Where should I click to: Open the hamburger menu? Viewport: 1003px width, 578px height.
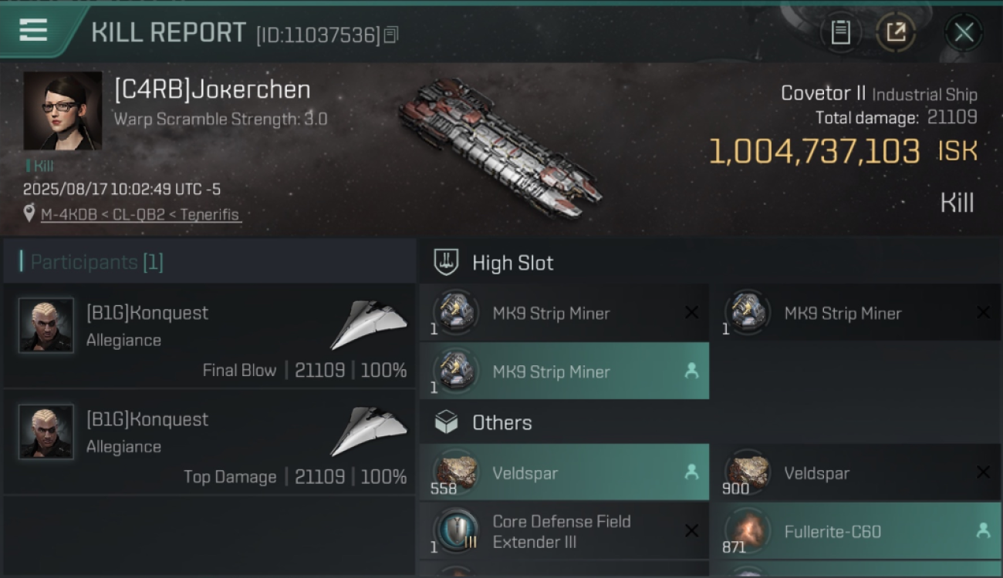click(33, 31)
